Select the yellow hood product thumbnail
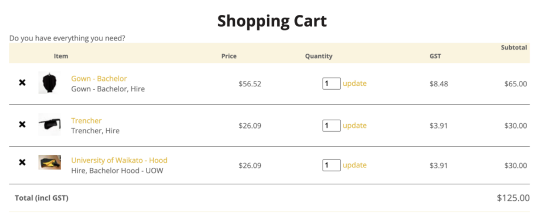 pyautogui.click(x=49, y=162)
